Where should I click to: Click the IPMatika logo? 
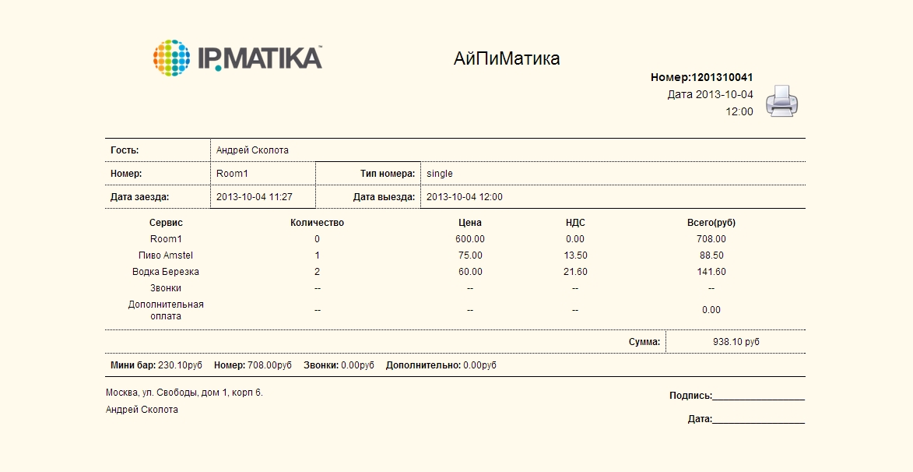point(237,58)
